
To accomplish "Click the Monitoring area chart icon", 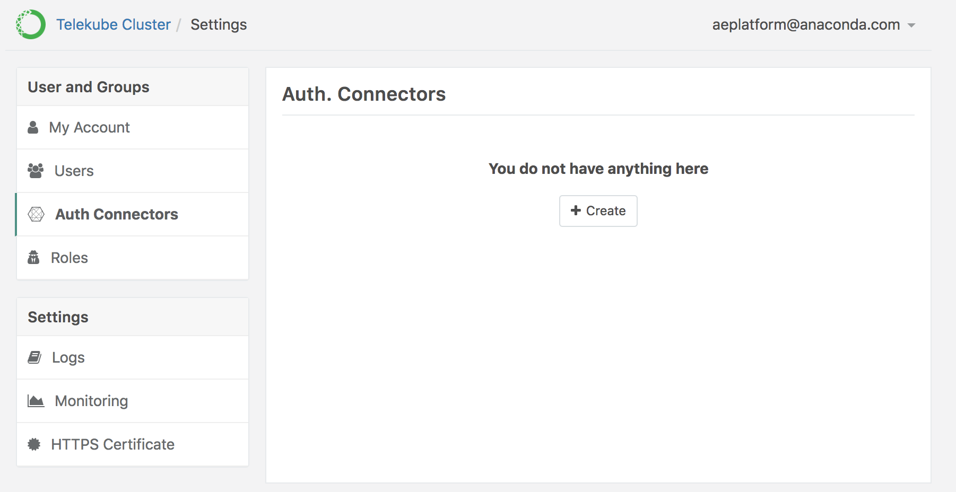I will coord(36,401).
